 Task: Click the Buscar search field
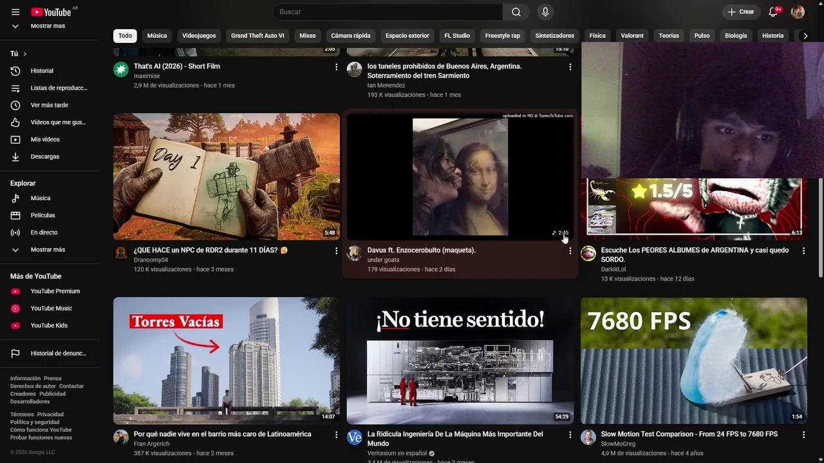click(388, 12)
